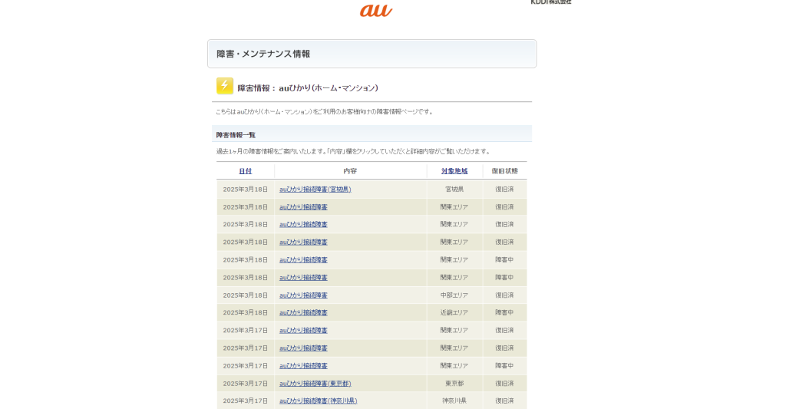Open the March 17 関東エリア outage marked 障害中
Screen dimensions: 786x409
[303, 366]
